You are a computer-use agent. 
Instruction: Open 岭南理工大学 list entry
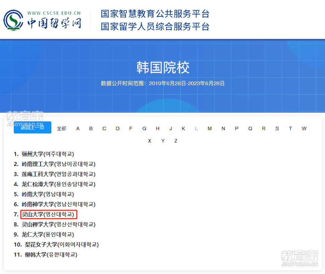click(58, 164)
